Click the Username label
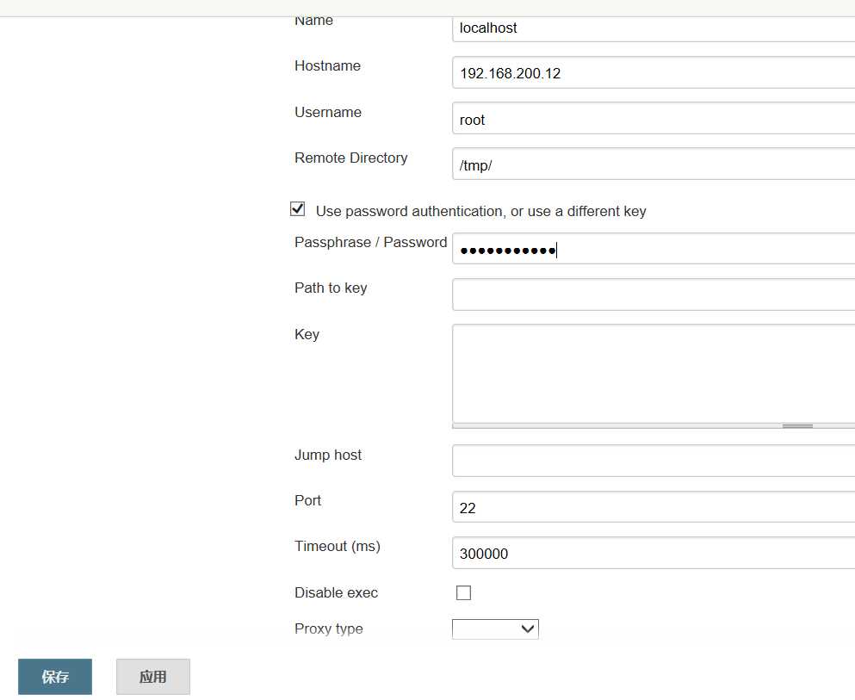 pos(328,112)
